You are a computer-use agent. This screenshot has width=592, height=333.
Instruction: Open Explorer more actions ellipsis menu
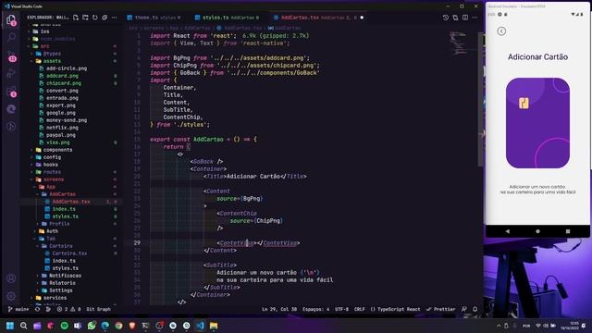(114, 18)
